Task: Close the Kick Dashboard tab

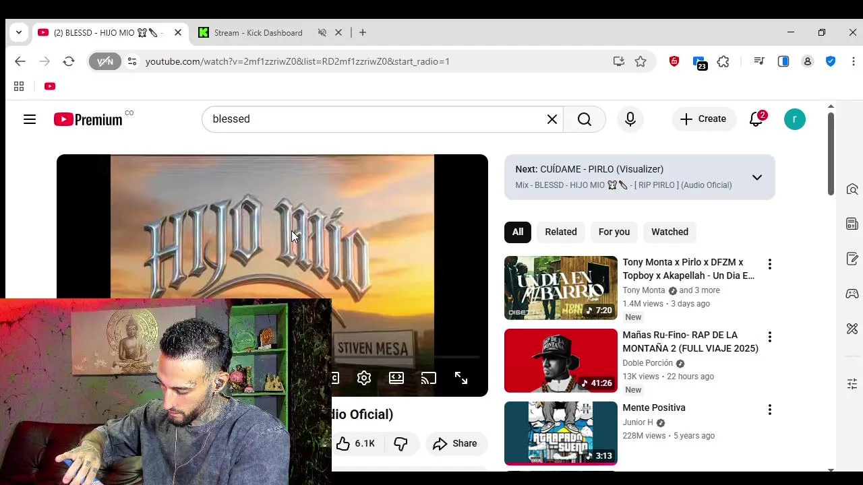Action: click(338, 32)
